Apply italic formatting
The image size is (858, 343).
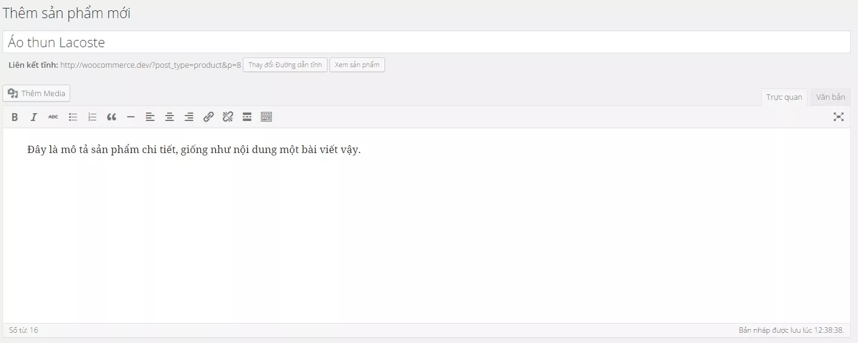pos(34,117)
